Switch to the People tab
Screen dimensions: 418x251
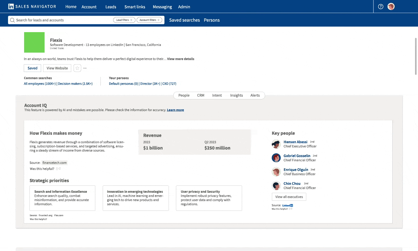point(184,95)
